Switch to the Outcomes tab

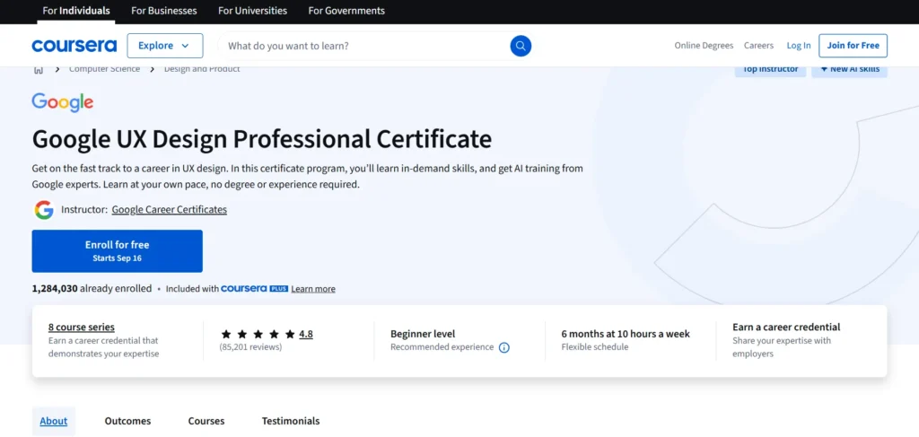pos(127,421)
